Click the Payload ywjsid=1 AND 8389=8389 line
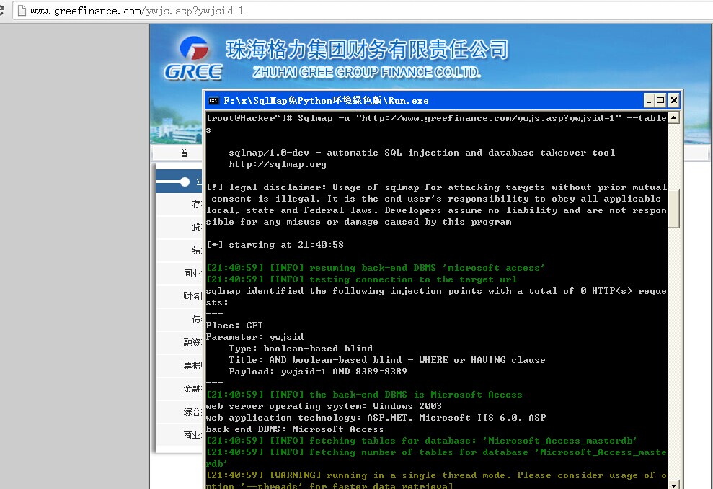 (x=317, y=372)
